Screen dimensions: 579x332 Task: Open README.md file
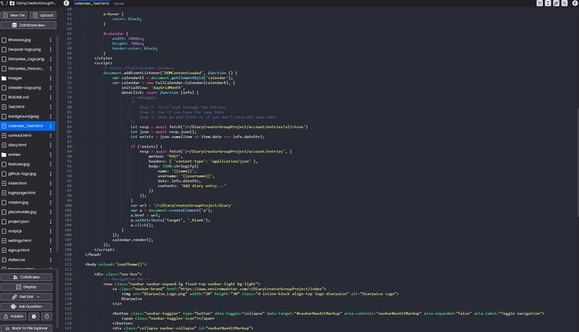tap(19, 97)
